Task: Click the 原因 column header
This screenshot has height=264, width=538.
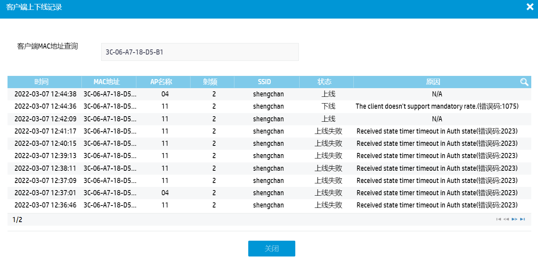Action: [433, 82]
